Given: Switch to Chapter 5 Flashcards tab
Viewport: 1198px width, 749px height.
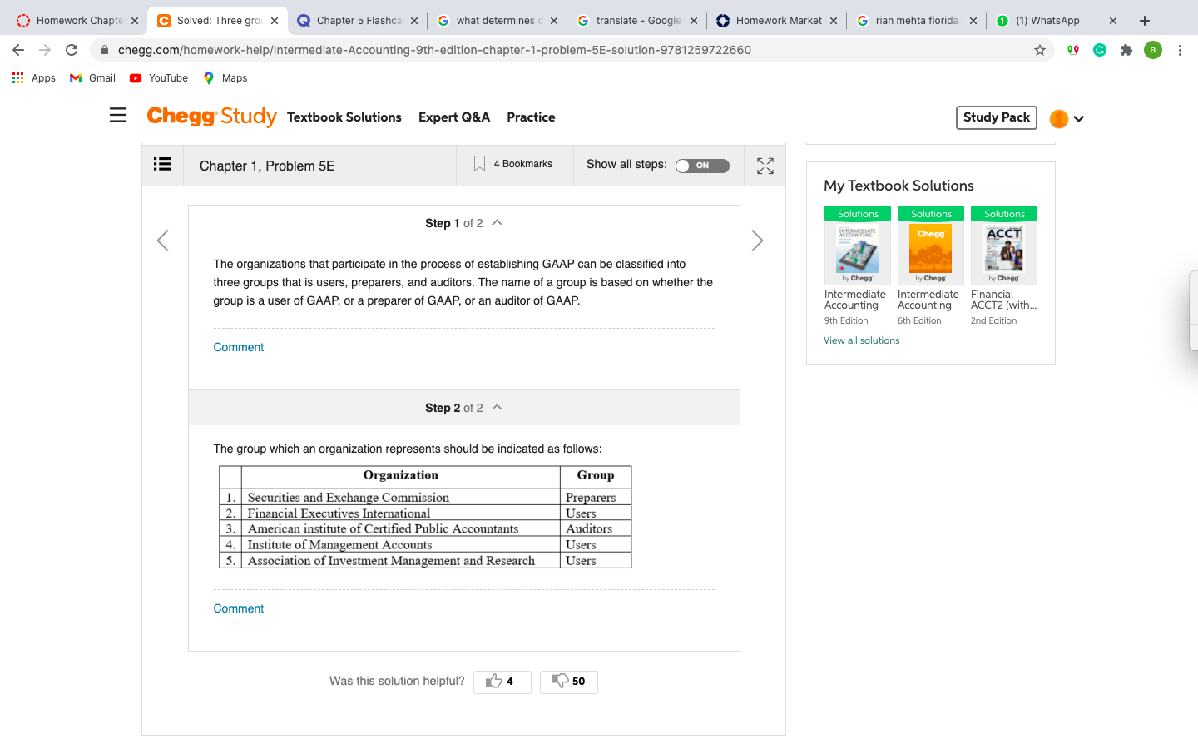Looking at the screenshot, I should [358, 21].
